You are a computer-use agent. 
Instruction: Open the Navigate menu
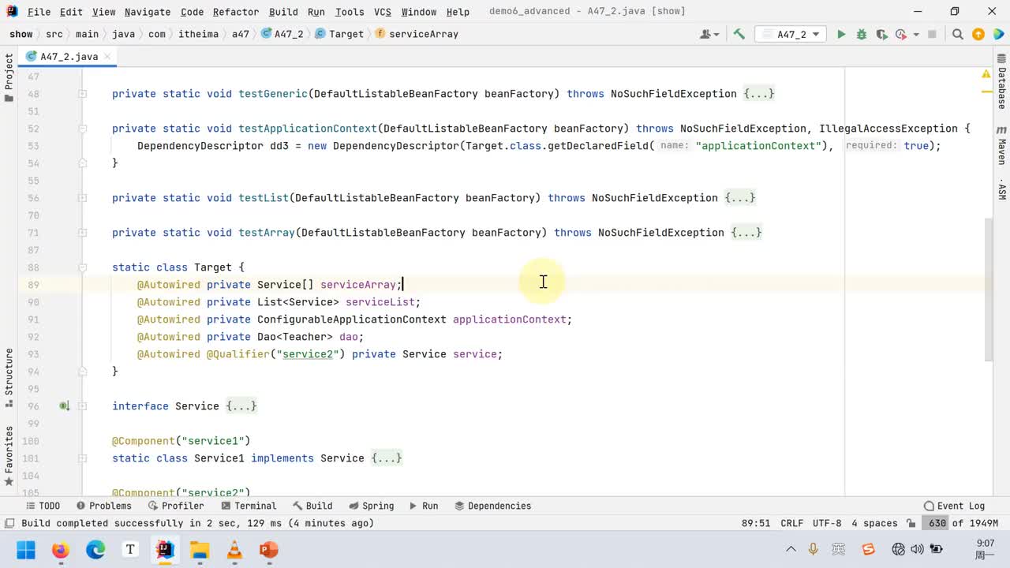(148, 12)
